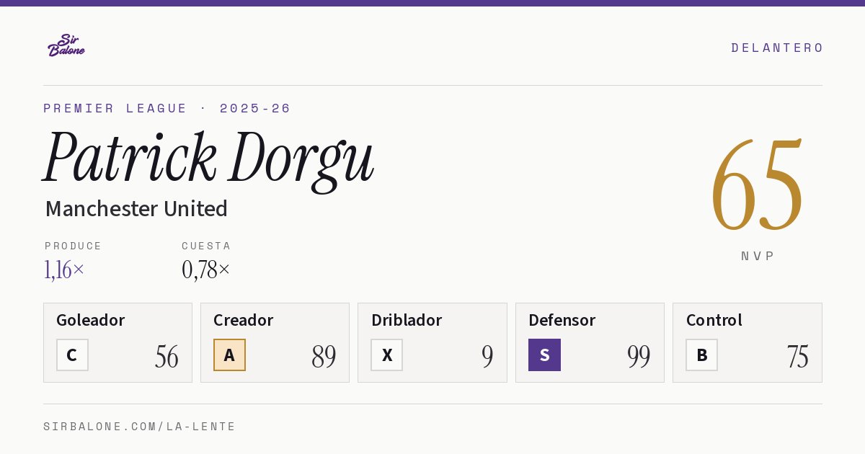This screenshot has width=865, height=454.
Task: Click the 1,16× produce value
Action: tap(65, 270)
